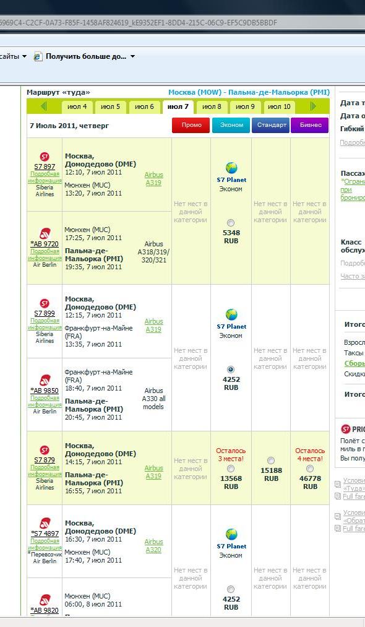Click the Air Berlin logo for AB 9850
This screenshot has width=365, height=627.
point(45,380)
